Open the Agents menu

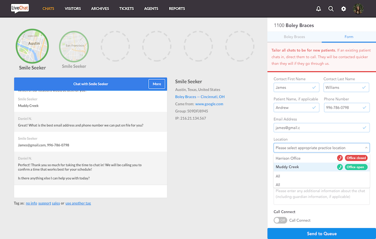(151, 9)
